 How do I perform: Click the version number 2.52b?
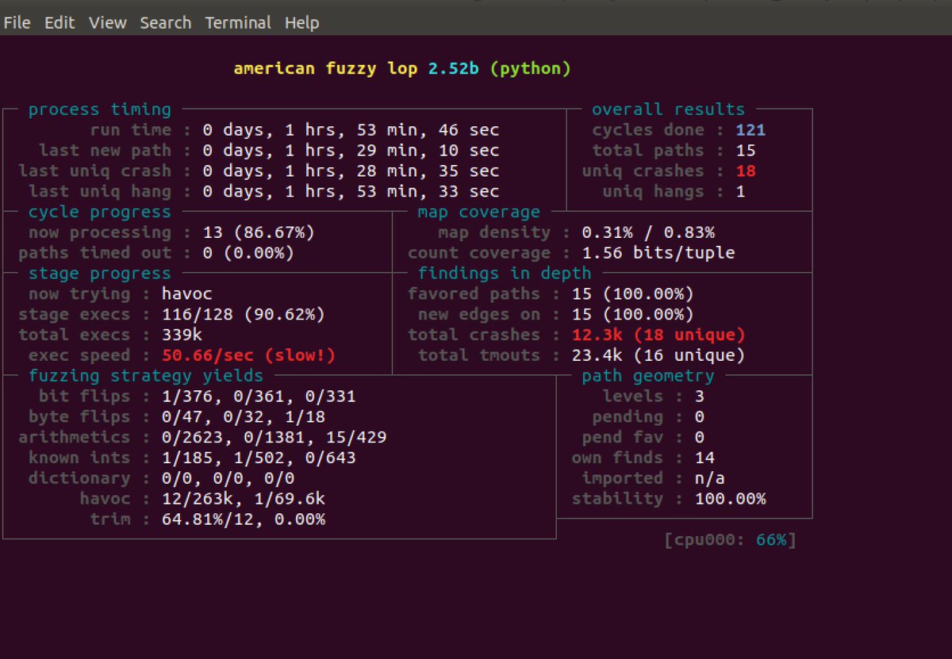[454, 69]
